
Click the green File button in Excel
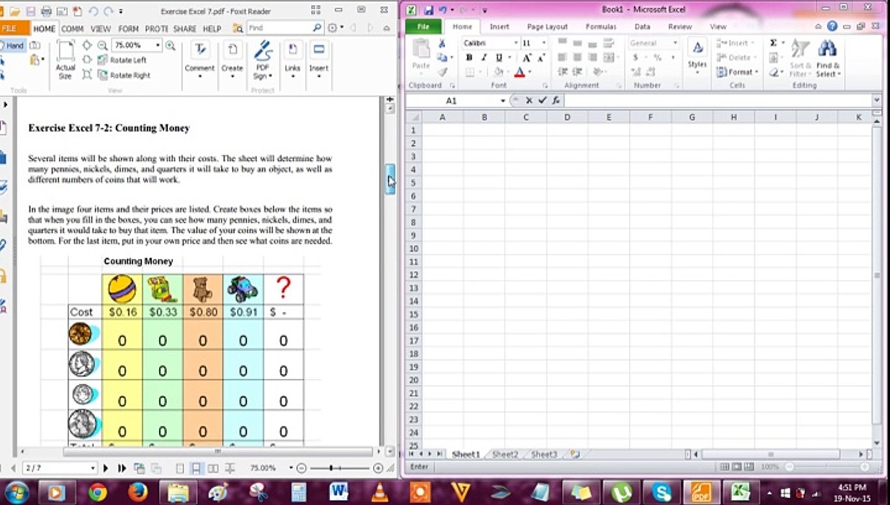tap(423, 27)
